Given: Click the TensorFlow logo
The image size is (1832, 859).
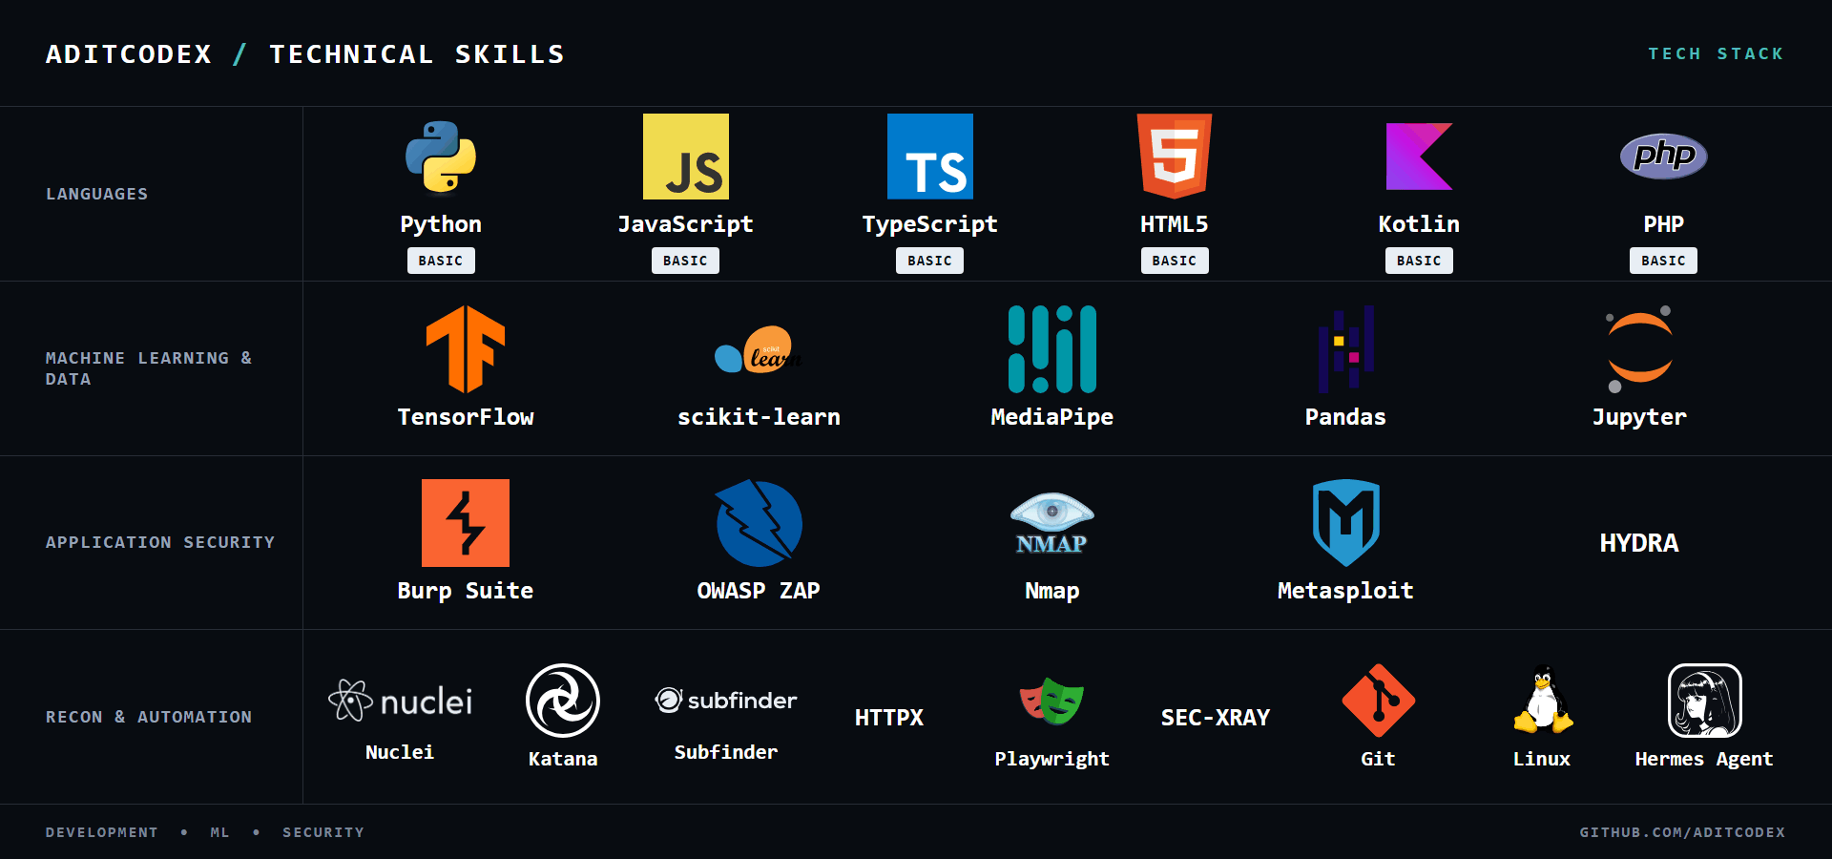Looking at the screenshot, I should click(466, 349).
